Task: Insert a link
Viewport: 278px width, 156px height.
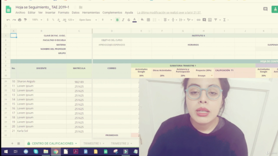Action: (199, 20)
